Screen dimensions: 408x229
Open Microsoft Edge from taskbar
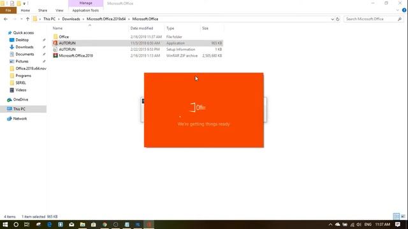pyautogui.click(x=50, y=225)
